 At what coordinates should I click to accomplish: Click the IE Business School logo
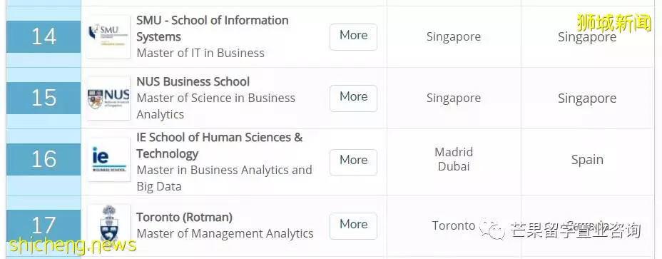(109, 160)
